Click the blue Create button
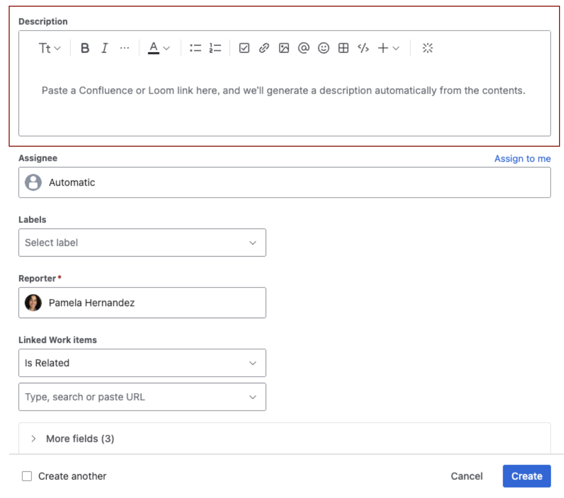The width and height of the screenshot is (564, 498). 527,476
